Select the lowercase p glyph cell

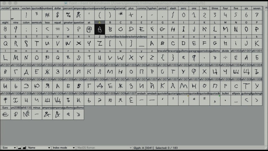(47, 56)
